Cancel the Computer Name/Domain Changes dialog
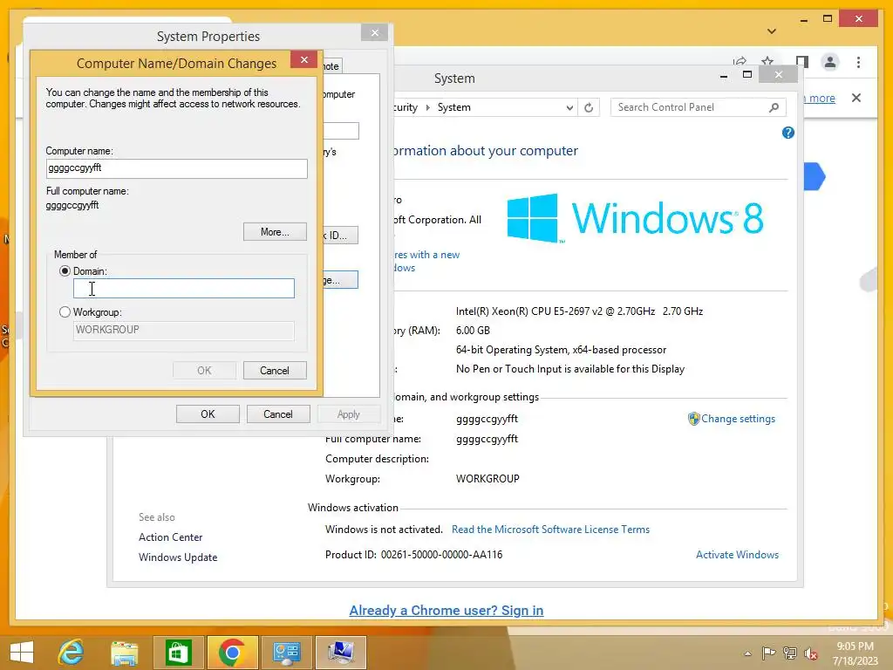Screen dimensions: 893x670 [275, 370]
